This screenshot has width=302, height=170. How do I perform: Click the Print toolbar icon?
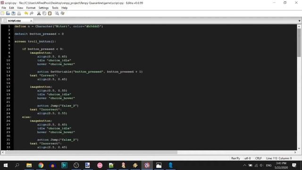pyautogui.click(x=19, y=13)
